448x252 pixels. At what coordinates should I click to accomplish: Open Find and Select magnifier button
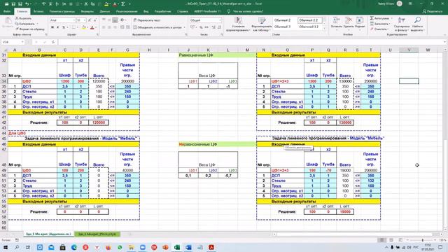[x=418, y=24]
